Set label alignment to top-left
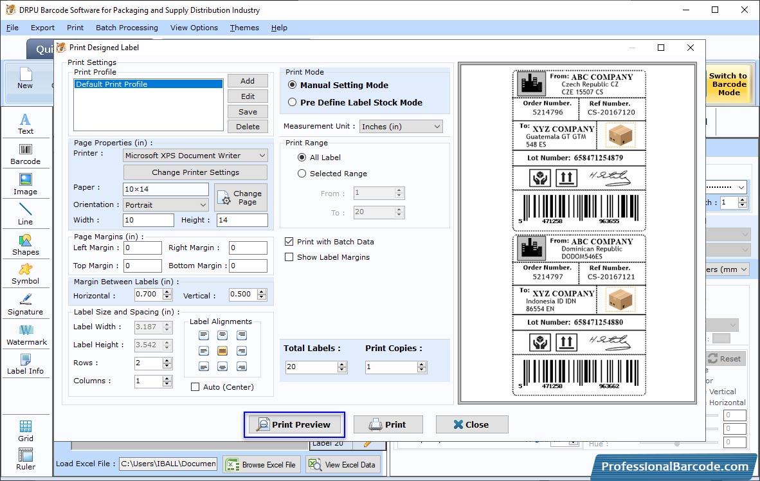The image size is (760, 481). pyautogui.click(x=204, y=335)
